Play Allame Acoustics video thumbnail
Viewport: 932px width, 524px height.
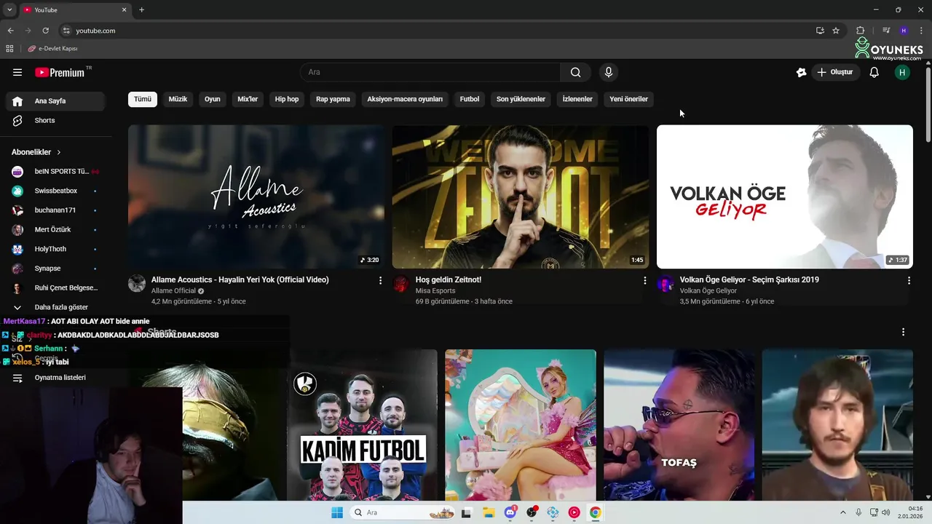pyautogui.click(x=256, y=196)
